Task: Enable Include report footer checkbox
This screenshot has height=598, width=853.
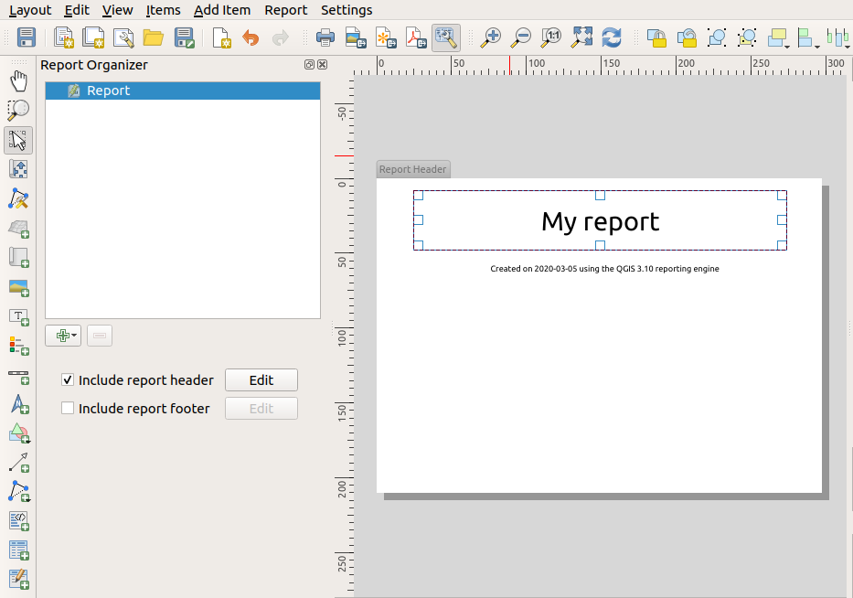Action: [x=68, y=409]
